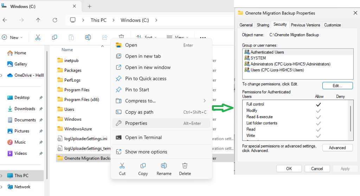This screenshot has width=360, height=196.
Task: Choose Open in new tab
Action: point(161,56)
